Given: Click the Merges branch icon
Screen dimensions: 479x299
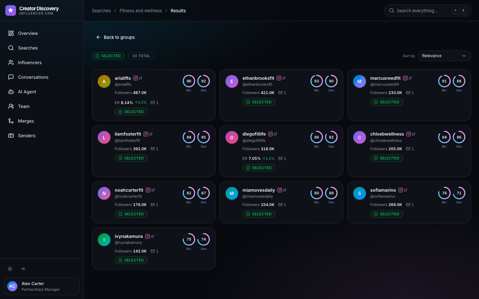Looking at the screenshot, I should 11,121.
